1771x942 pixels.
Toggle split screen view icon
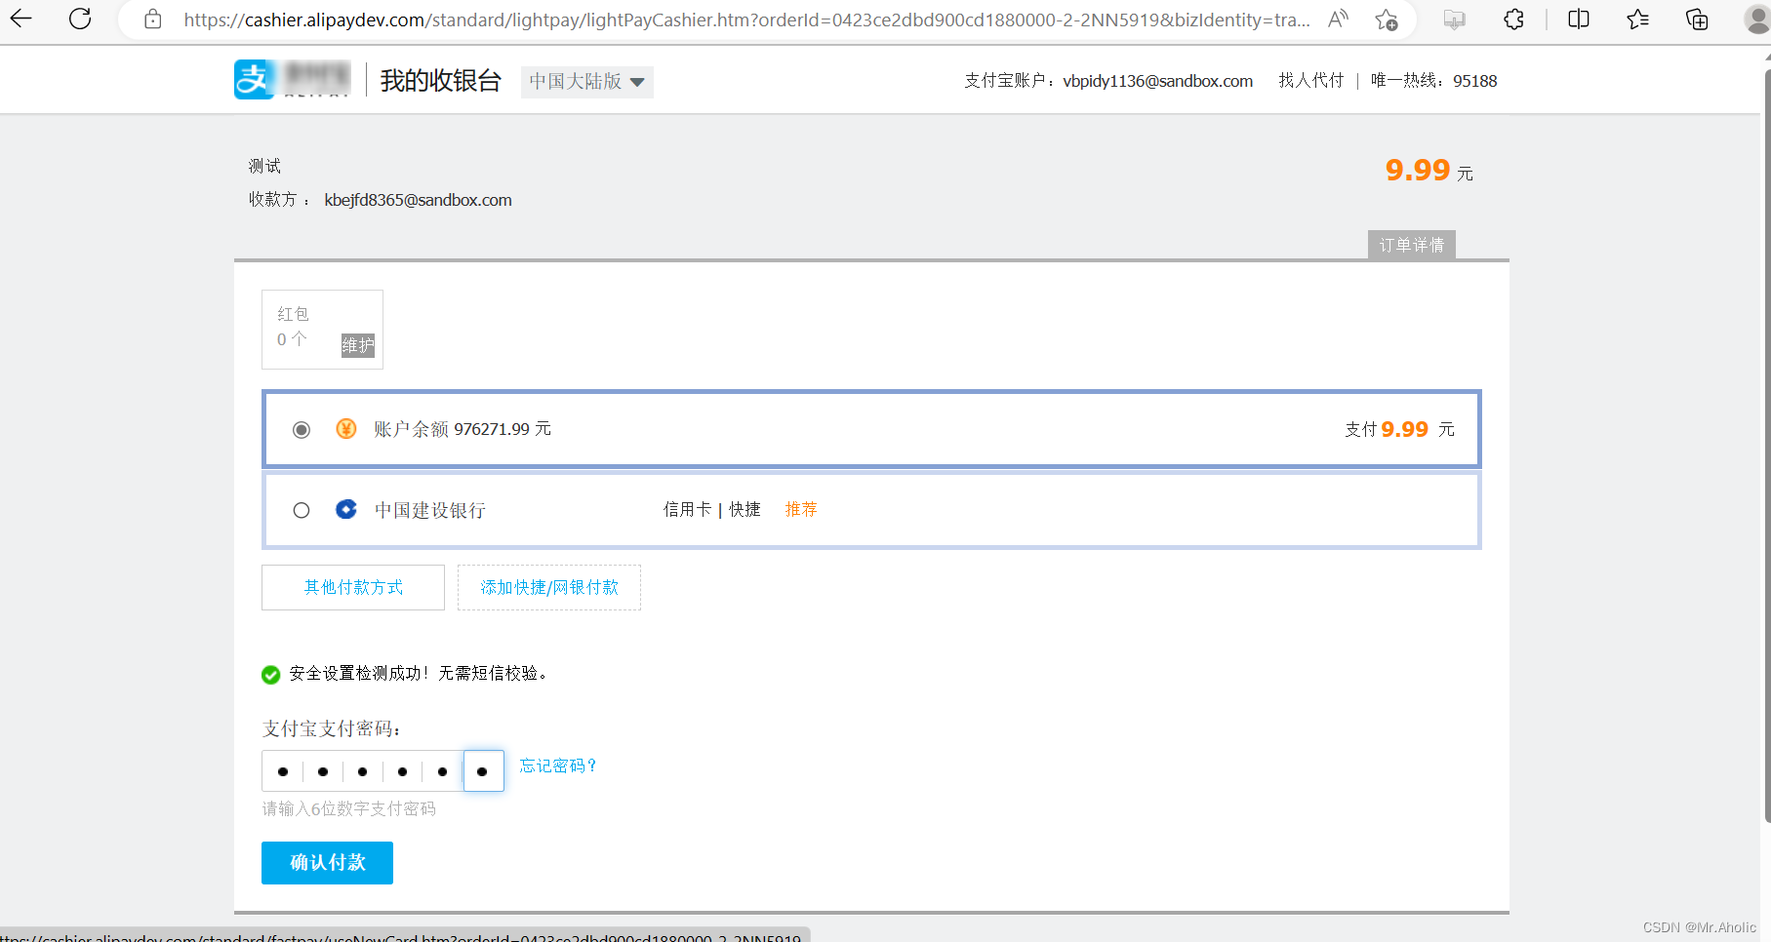coord(1579,20)
